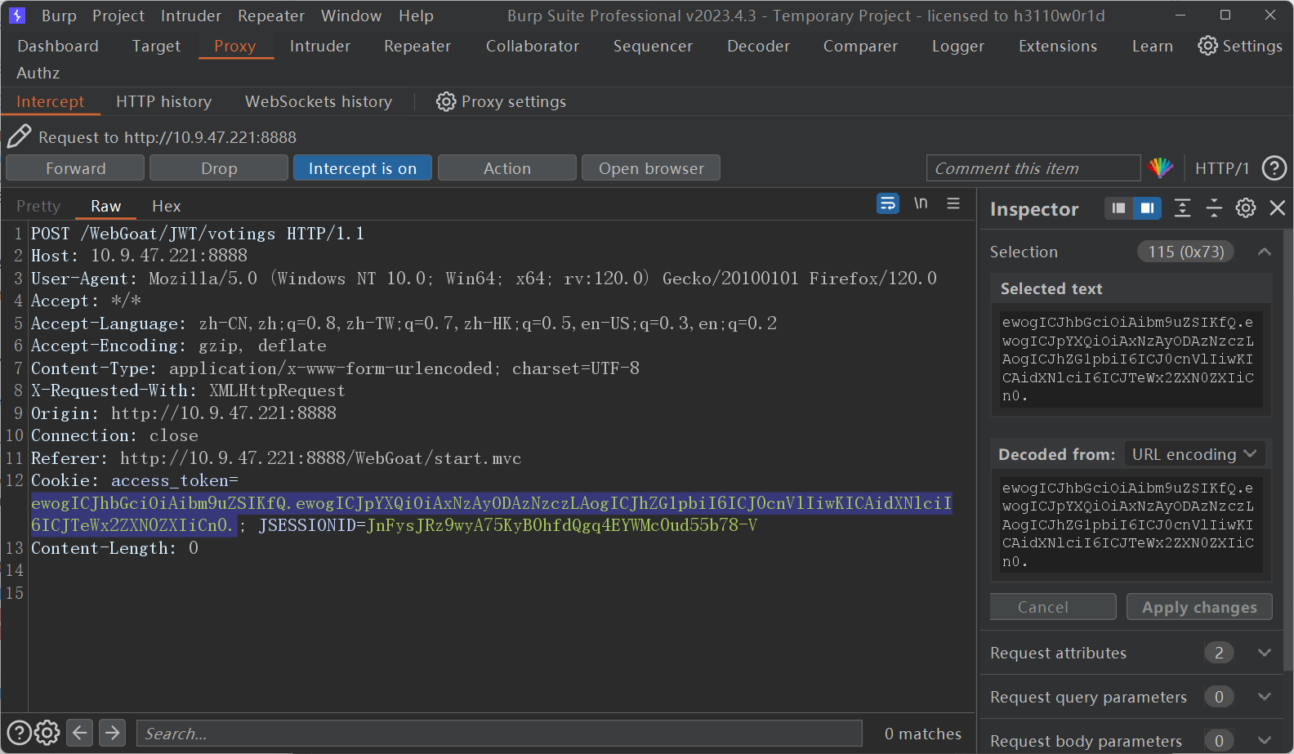Collapse the Selection section chevron
The image size is (1294, 754).
[x=1265, y=252]
